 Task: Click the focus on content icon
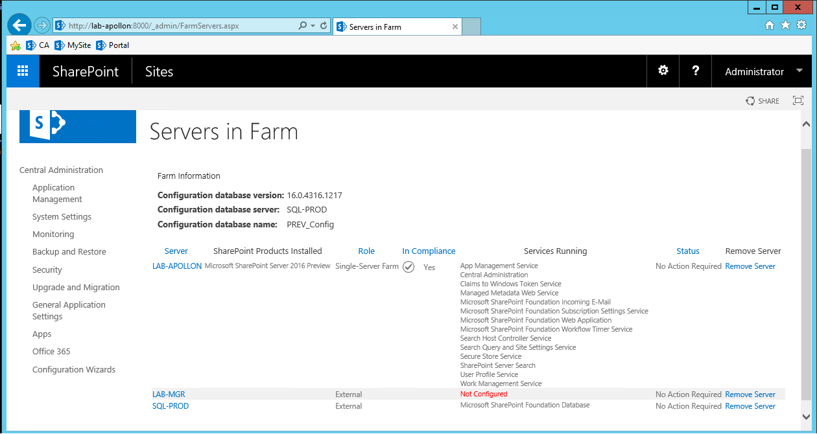(798, 100)
